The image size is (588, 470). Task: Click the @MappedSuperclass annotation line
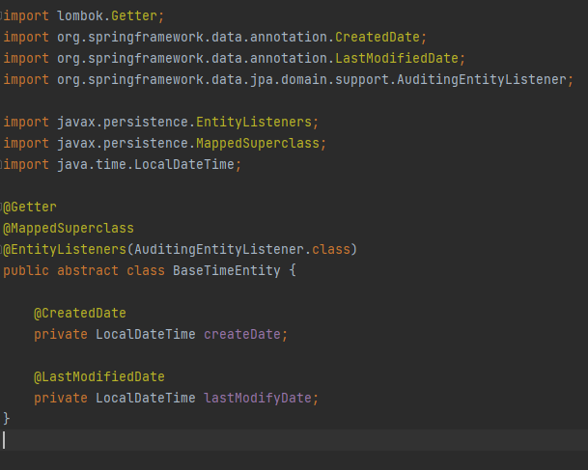pyautogui.click(x=69, y=229)
